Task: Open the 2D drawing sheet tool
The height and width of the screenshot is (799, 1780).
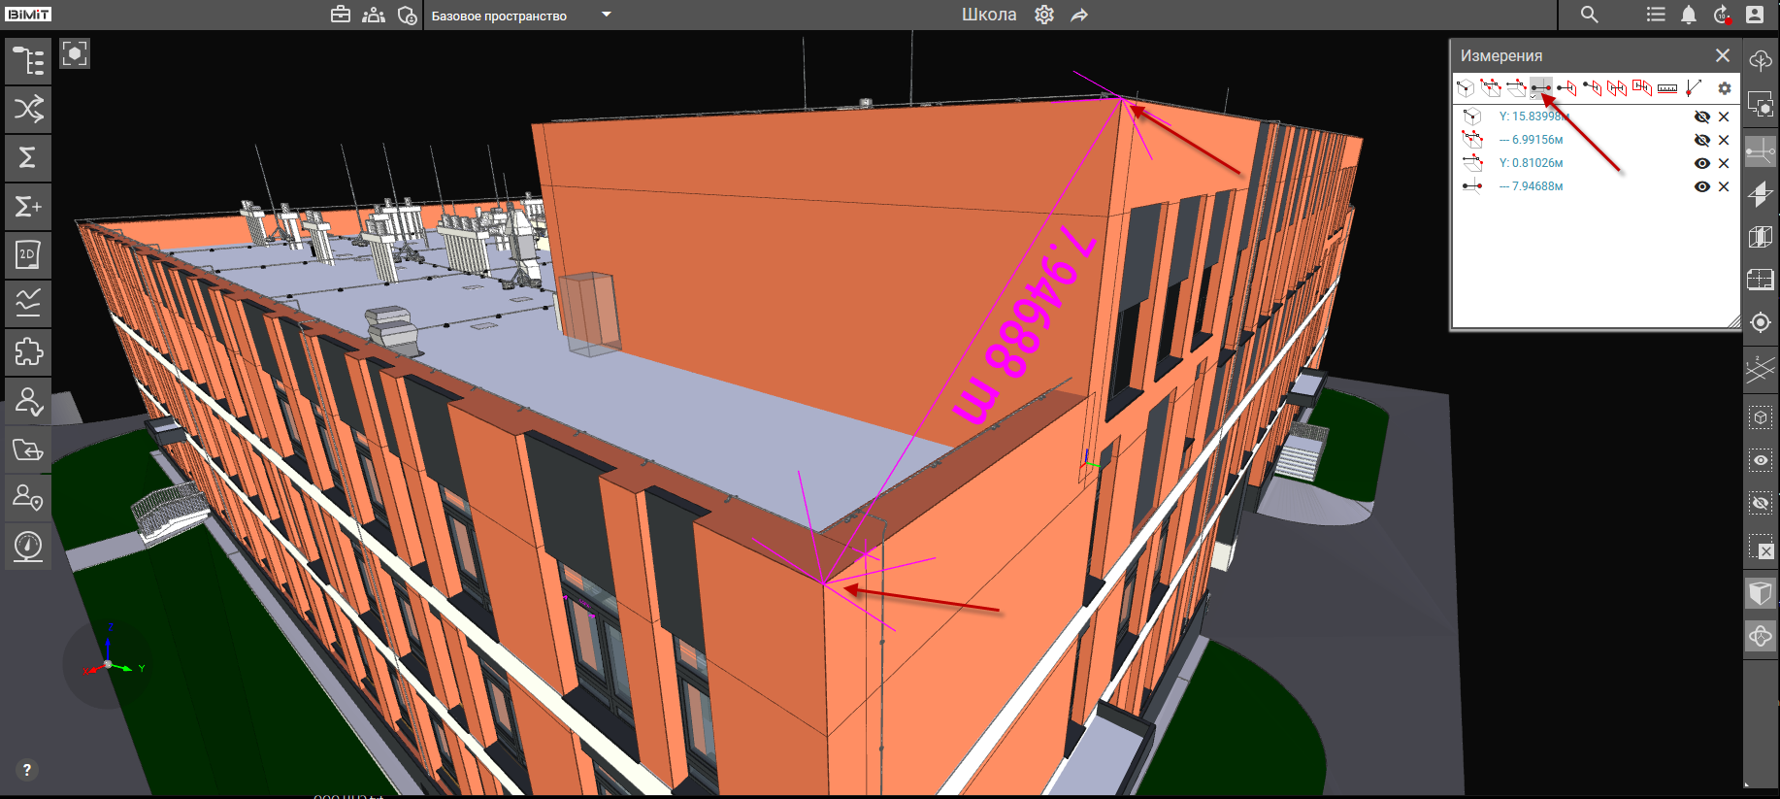Action: [28, 254]
